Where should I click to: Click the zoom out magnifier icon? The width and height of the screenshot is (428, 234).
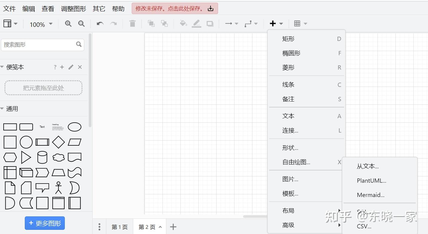point(81,24)
